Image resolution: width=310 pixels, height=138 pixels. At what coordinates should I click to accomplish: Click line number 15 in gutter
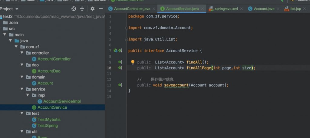click(109, 97)
